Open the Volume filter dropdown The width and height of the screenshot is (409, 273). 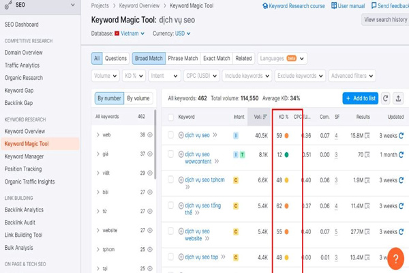[106, 76]
